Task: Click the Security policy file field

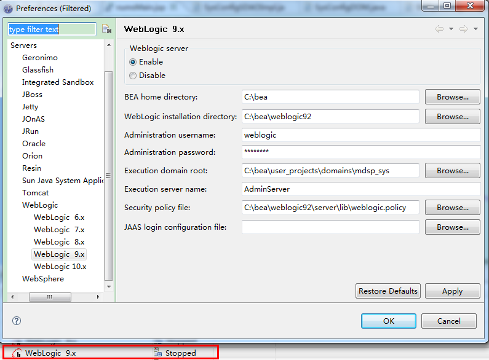Action: (330, 208)
